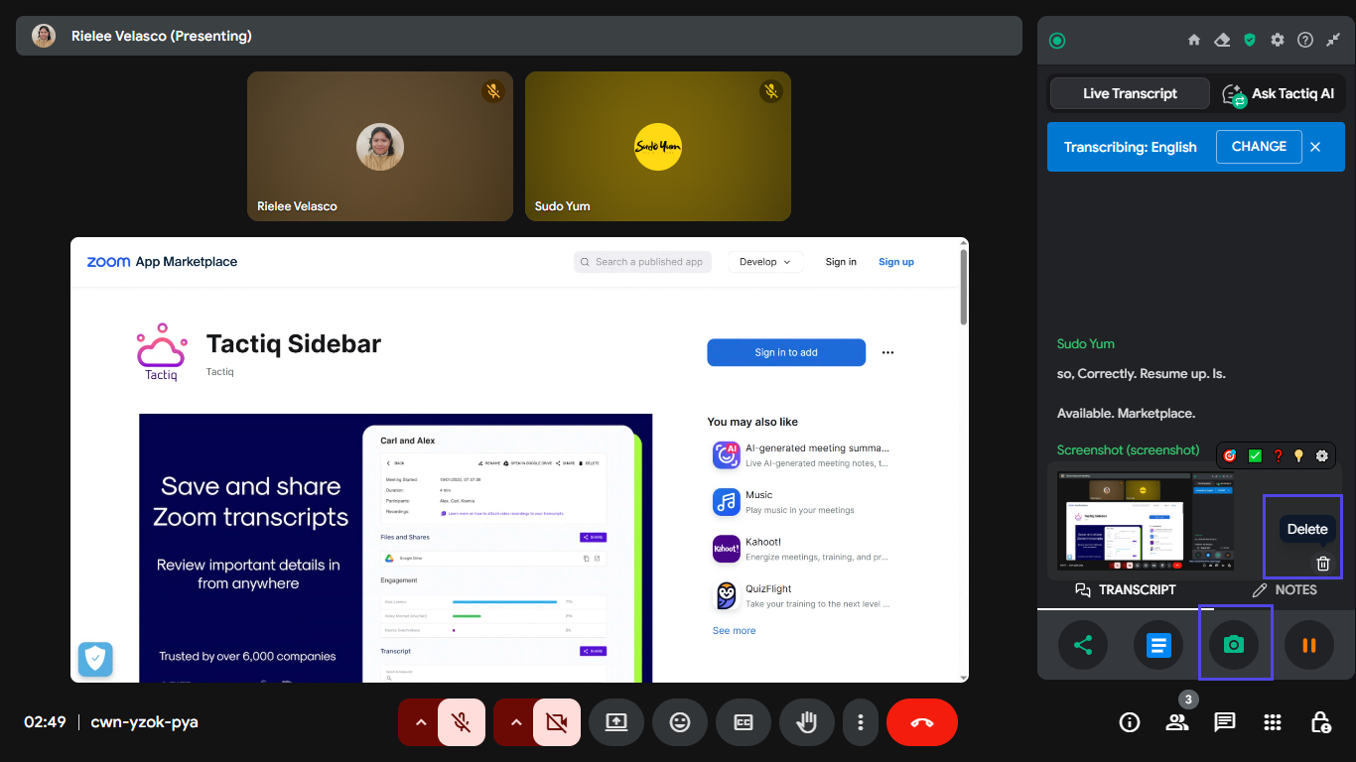The width and height of the screenshot is (1356, 762).
Task: Share the transcript with the share button
Action: pyautogui.click(x=1083, y=645)
